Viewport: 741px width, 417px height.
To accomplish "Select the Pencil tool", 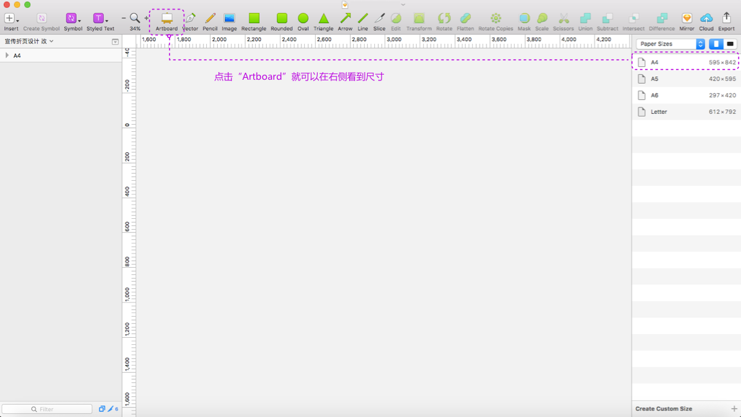I will (x=210, y=21).
